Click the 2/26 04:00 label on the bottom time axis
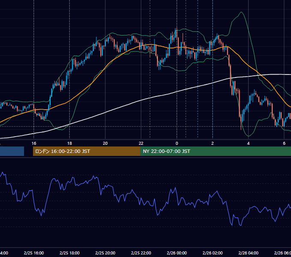Screen dimensions: 291x257 click(248, 253)
